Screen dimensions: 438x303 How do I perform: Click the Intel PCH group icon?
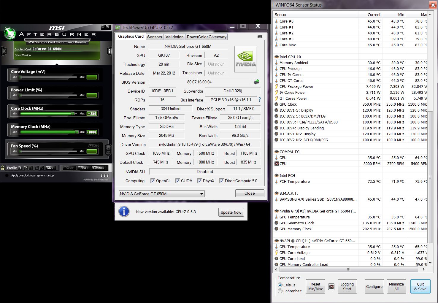[x=277, y=175]
